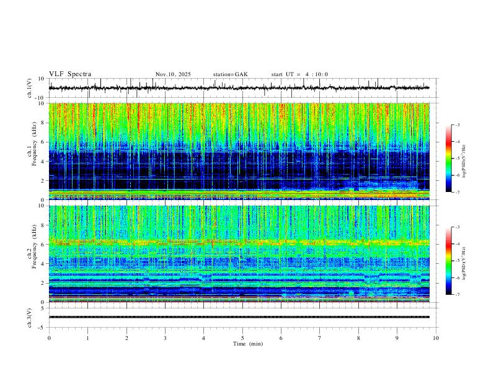
Task: Click the time axis tick label "6"
Action: coord(281,338)
